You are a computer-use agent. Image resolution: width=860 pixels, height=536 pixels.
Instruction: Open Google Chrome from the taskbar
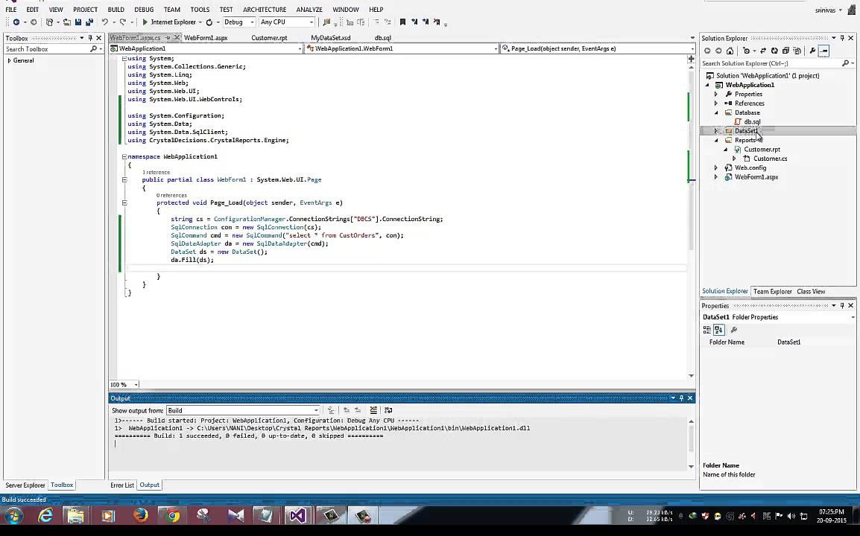pyautogui.click(x=173, y=515)
